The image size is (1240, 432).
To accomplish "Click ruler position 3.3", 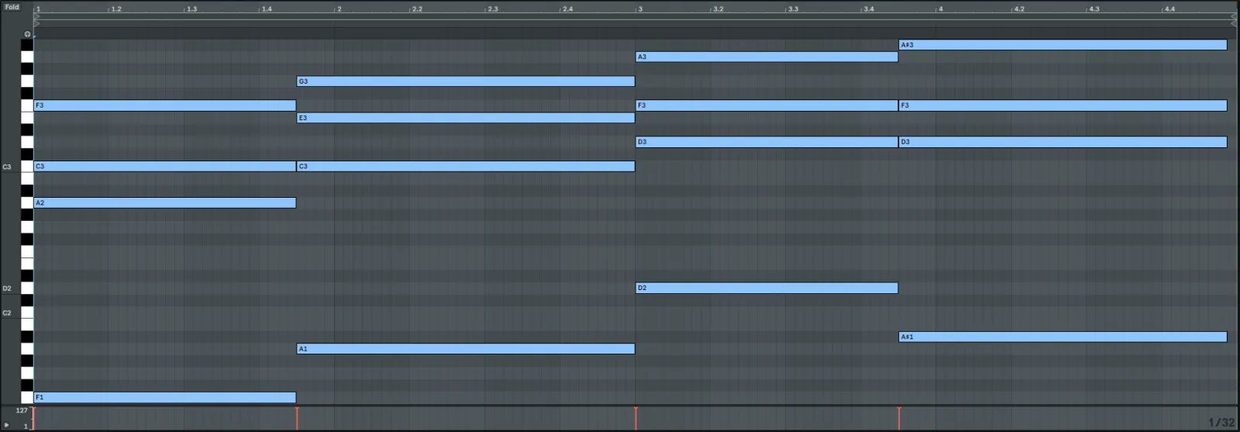I will 793,9.
